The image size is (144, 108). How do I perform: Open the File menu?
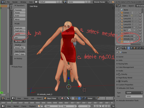point(8,2)
